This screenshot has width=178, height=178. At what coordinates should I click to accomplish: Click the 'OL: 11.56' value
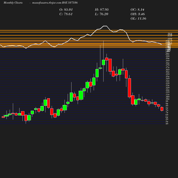138,19
